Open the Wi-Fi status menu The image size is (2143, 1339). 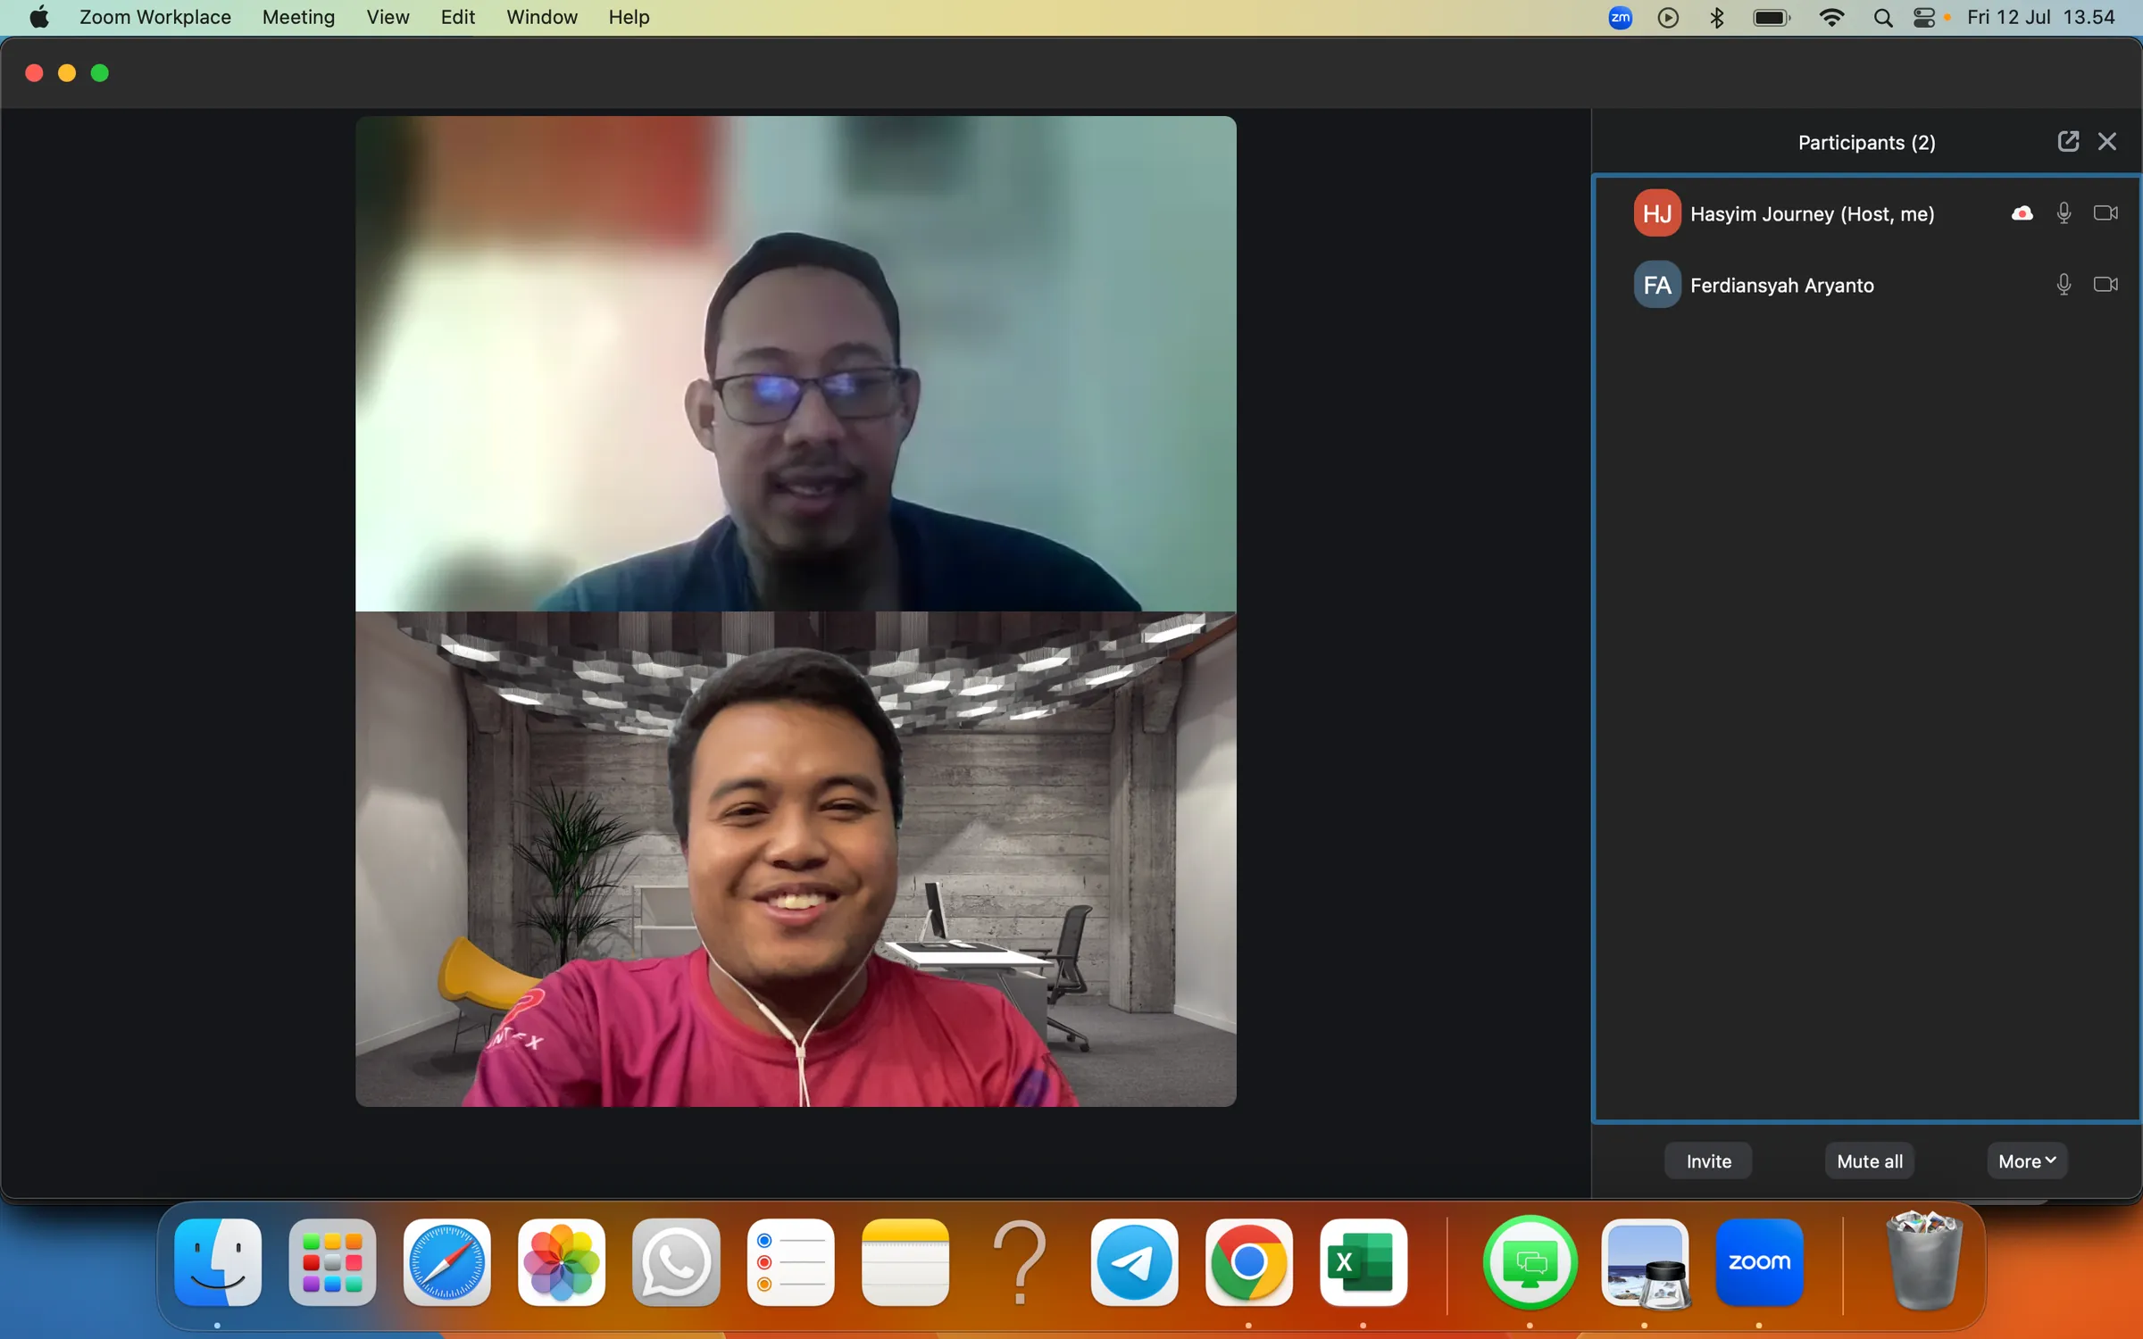[x=1831, y=17]
